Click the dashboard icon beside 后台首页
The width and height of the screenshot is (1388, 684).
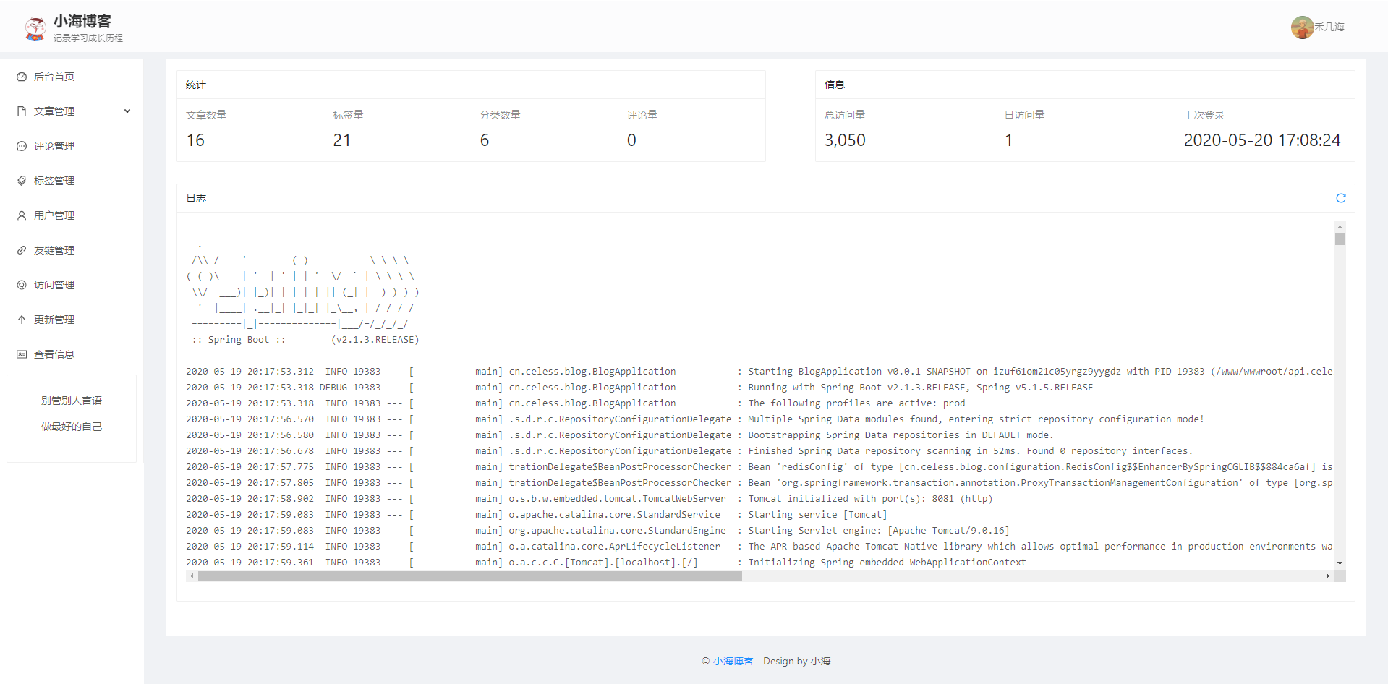coord(22,77)
